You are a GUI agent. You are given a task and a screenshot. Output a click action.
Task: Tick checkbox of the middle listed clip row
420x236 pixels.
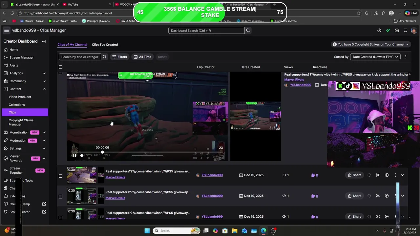coord(60,197)
